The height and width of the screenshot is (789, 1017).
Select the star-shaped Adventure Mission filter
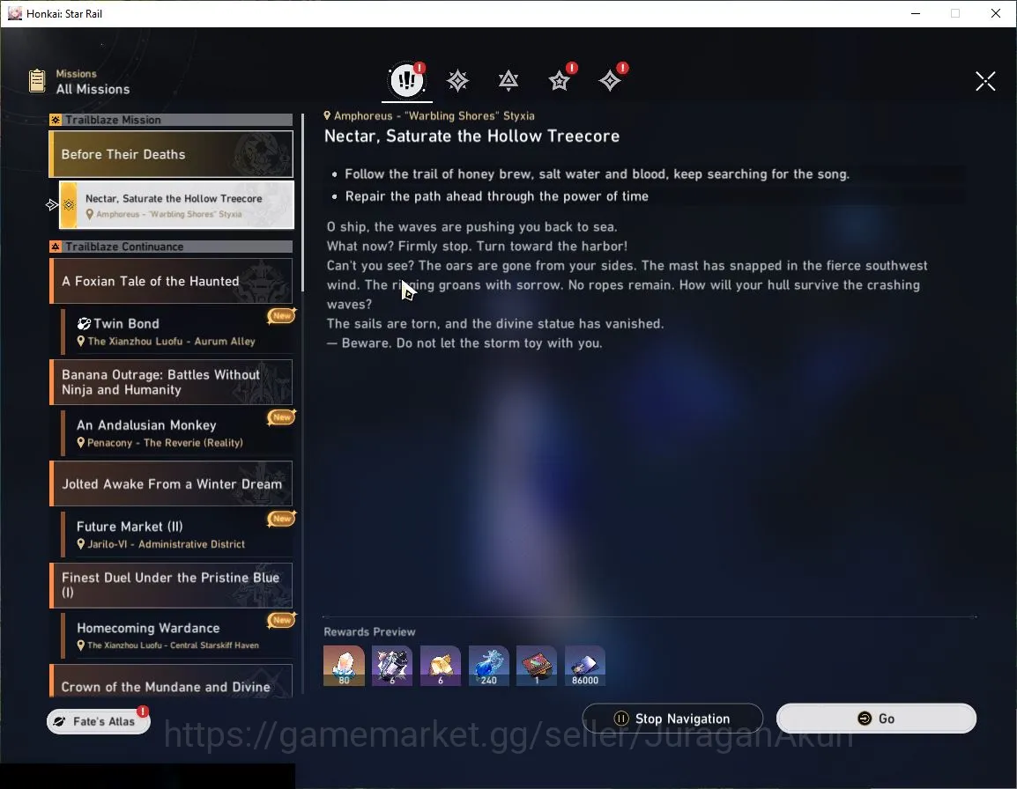point(559,80)
